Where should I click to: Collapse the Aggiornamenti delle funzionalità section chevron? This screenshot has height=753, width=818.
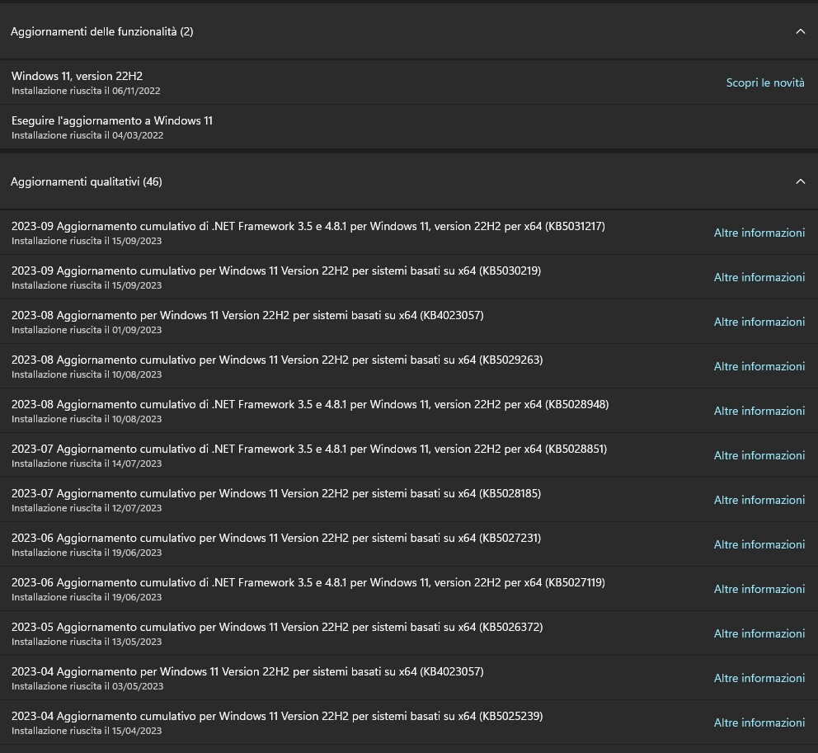click(x=800, y=31)
